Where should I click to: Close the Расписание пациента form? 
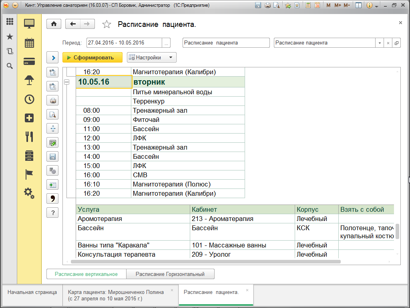click(400, 23)
